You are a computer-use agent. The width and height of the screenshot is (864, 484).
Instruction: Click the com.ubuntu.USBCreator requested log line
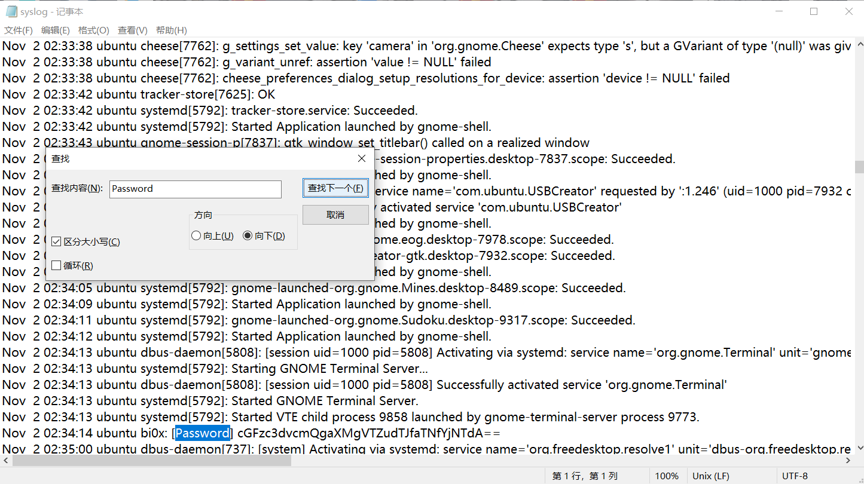(x=613, y=191)
